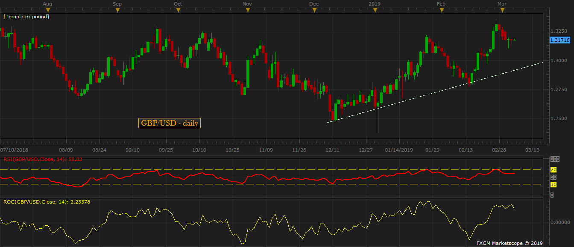Select the GBP/USD - daily label box
The image size is (574, 247).
170,123
